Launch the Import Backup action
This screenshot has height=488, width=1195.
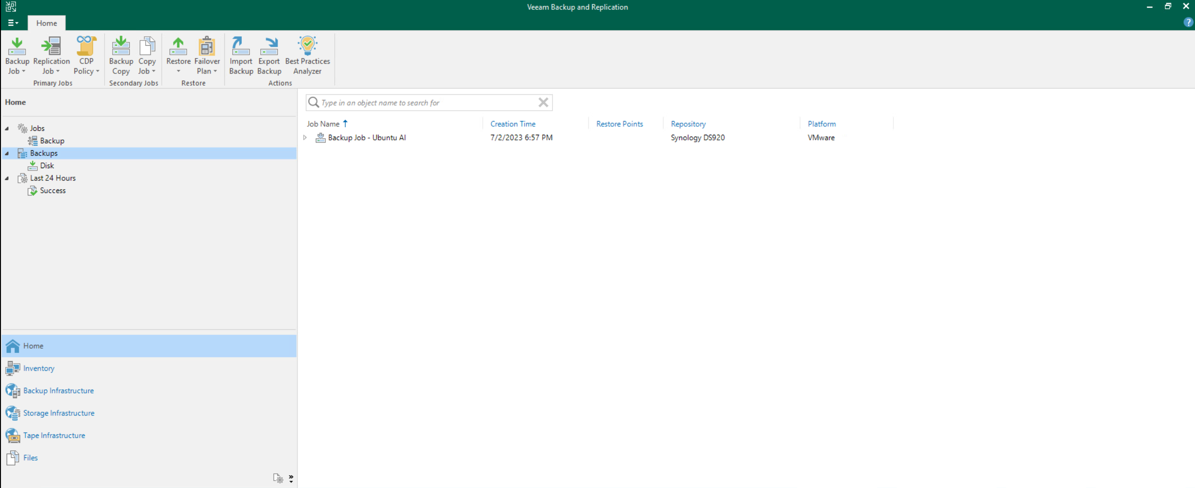point(241,56)
